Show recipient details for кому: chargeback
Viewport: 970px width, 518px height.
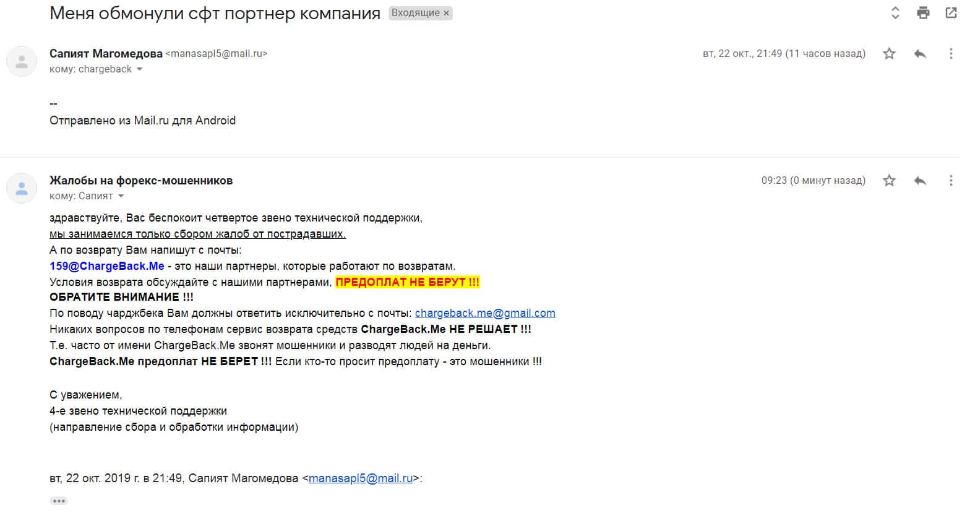(139, 69)
